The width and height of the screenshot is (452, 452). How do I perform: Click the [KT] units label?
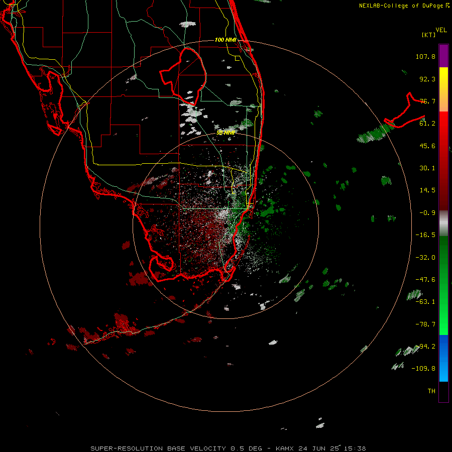(428, 35)
